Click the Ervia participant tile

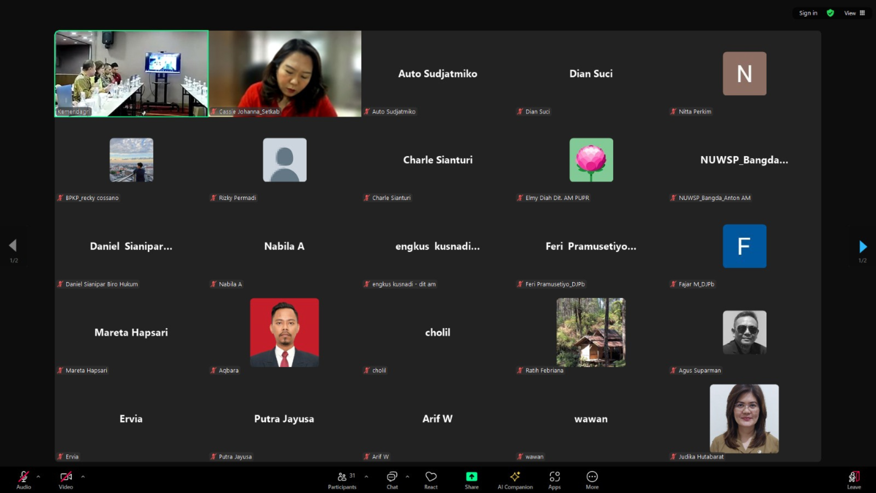coord(131,419)
